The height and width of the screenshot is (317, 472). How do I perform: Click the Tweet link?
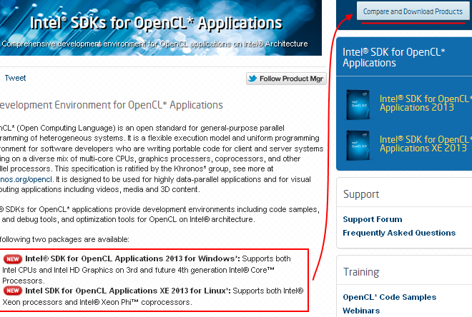point(15,78)
